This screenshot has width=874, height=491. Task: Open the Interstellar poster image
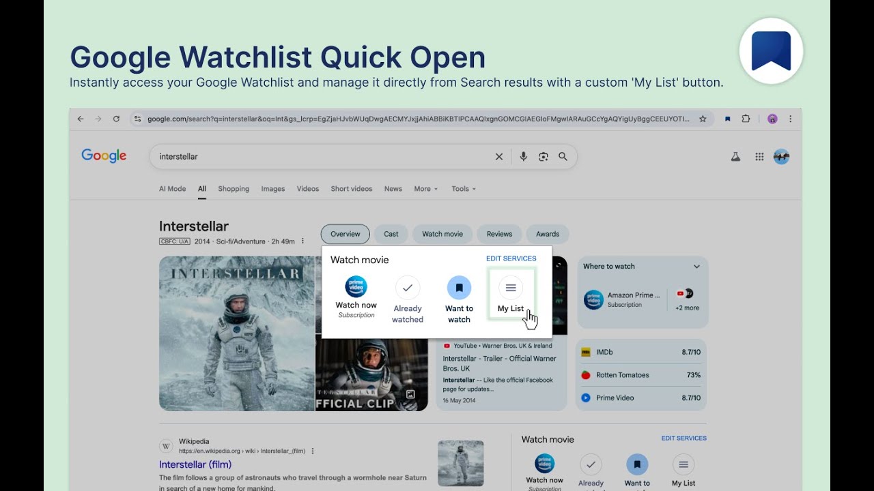(237, 333)
